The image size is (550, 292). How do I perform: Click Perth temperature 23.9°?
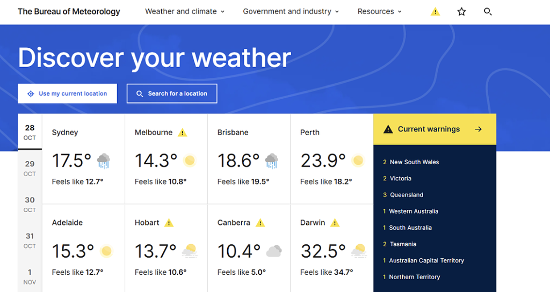click(x=323, y=161)
